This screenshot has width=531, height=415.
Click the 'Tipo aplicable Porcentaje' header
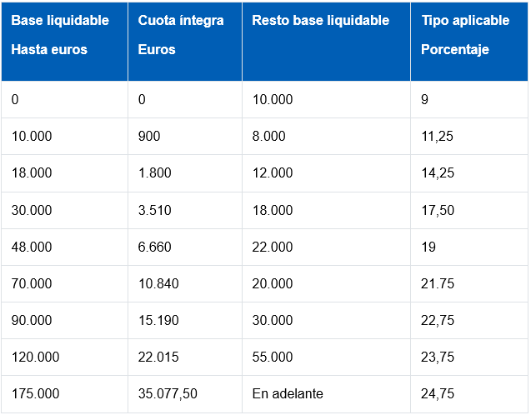pos(465,35)
